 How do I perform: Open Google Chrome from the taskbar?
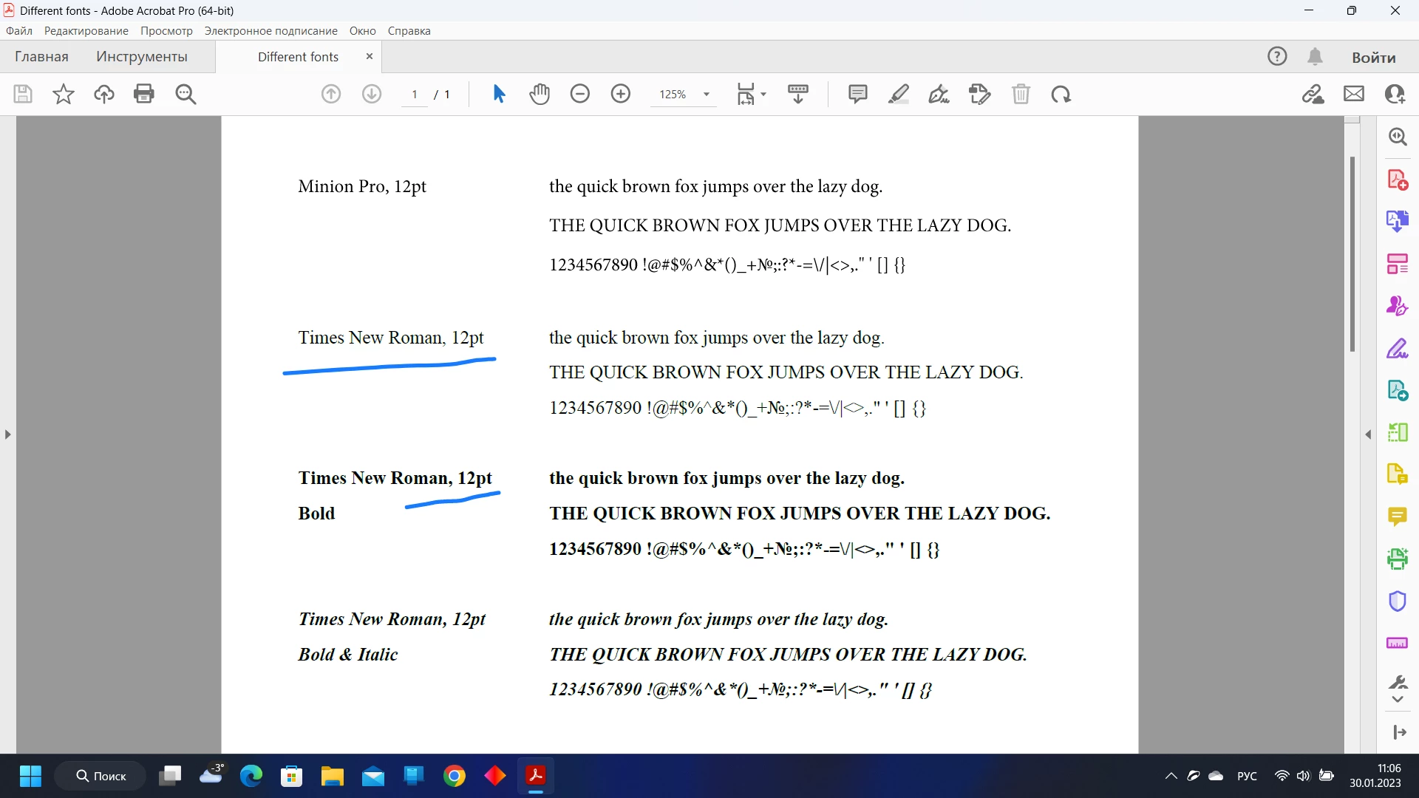tap(455, 776)
